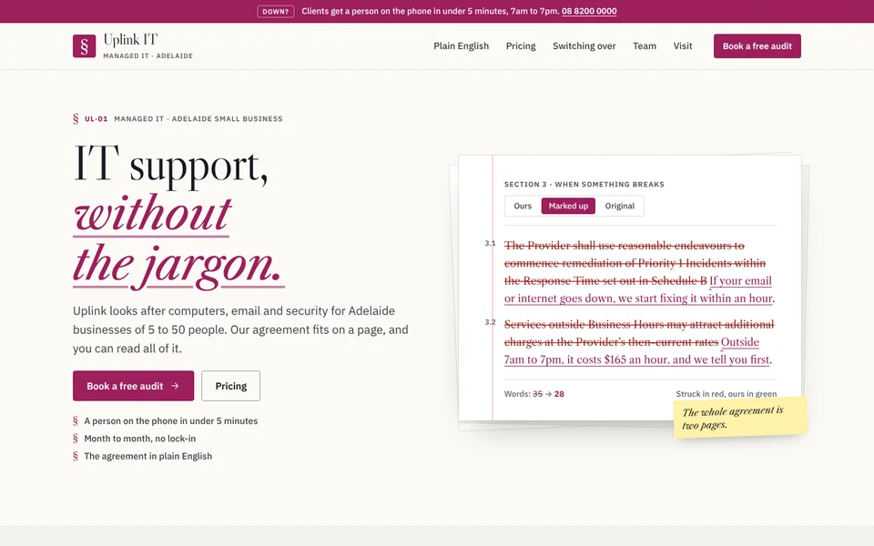This screenshot has width=874, height=546.
Task: Click 'MANAGED IT · ADELAIDE SMALL BUSINESS' eyebrow text
Action: [198, 118]
